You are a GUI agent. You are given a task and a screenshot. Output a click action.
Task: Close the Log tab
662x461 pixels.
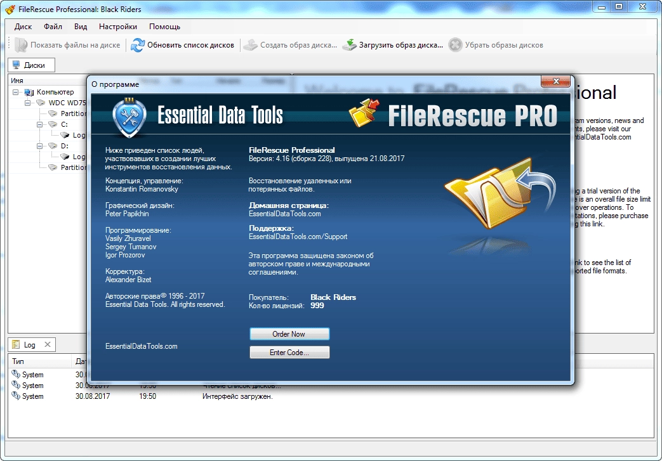click(47, 344)
